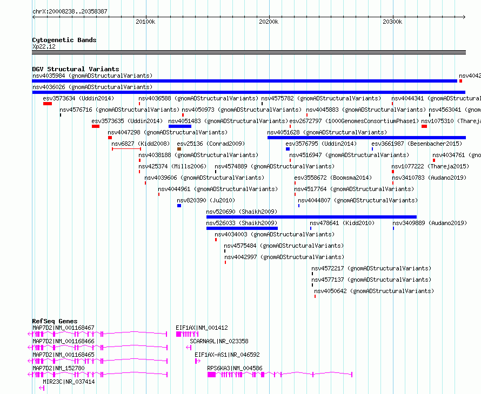The image size is (481, 394).
Task: Click the blue bar of nsv4036026
Action: (x=249, y=92)
